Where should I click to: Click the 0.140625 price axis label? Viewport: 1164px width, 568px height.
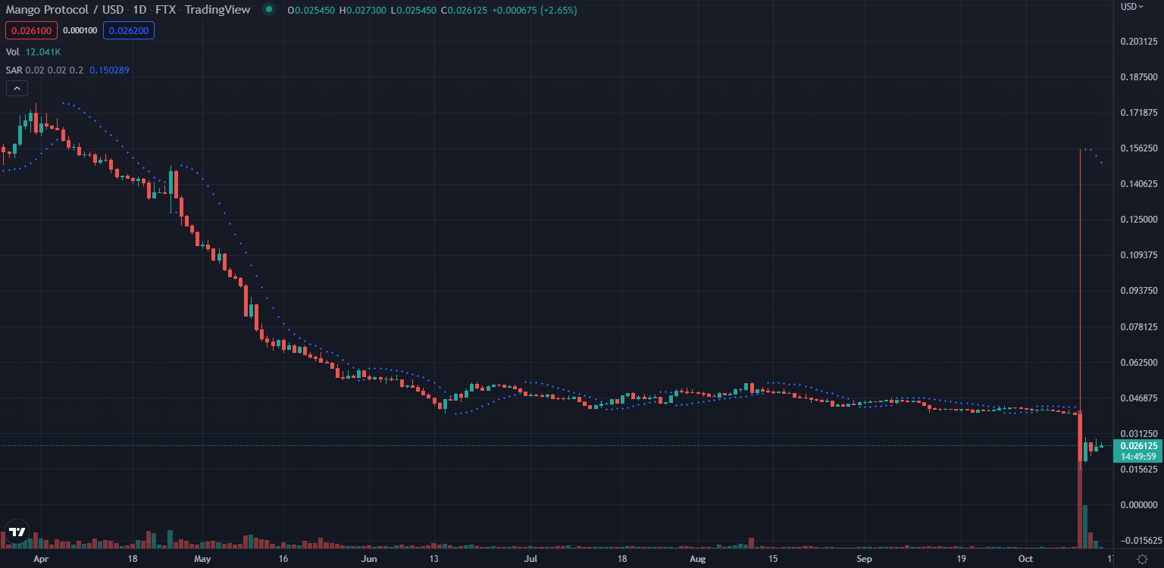pyautogui.click(x=1139, y=184)
